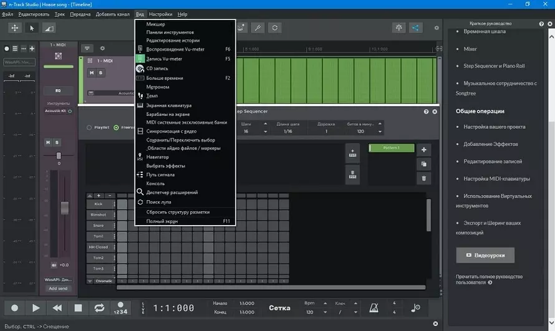Viewport: 555px width, 331px height.
Task: Select the move/pan tool in toolbar
Action: 14,28
